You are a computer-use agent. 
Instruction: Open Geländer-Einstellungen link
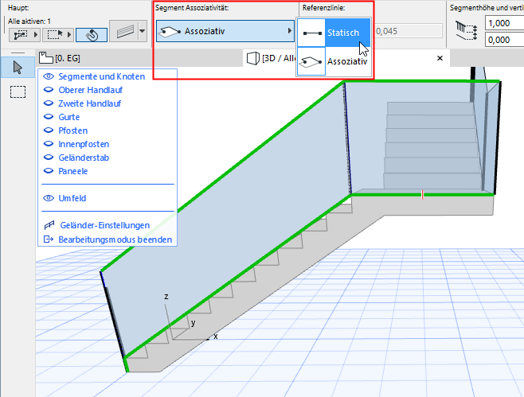105,225
